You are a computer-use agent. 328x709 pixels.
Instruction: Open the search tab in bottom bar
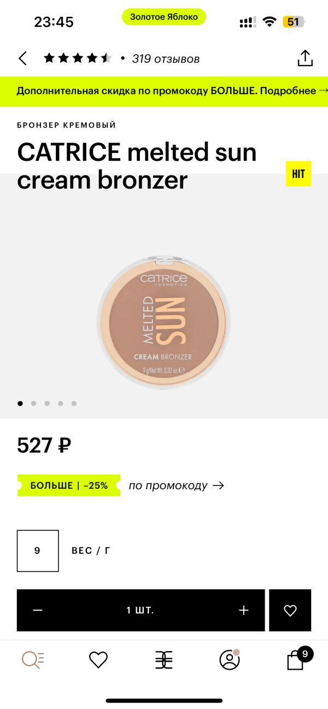click(x=33, y=660)
